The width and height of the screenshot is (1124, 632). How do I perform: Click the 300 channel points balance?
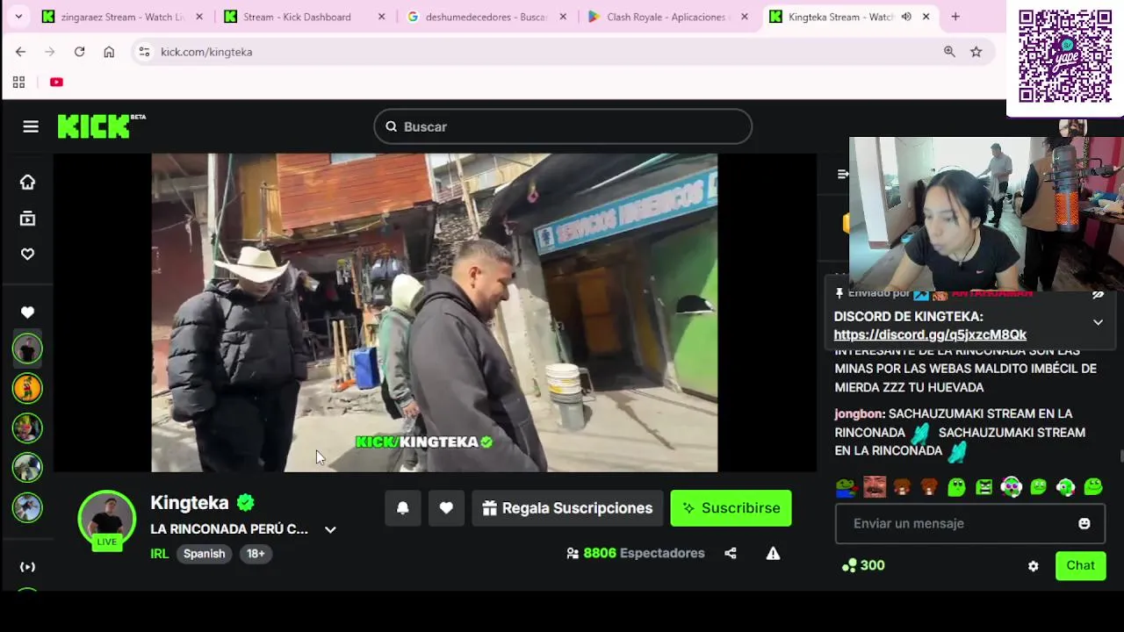863,565
